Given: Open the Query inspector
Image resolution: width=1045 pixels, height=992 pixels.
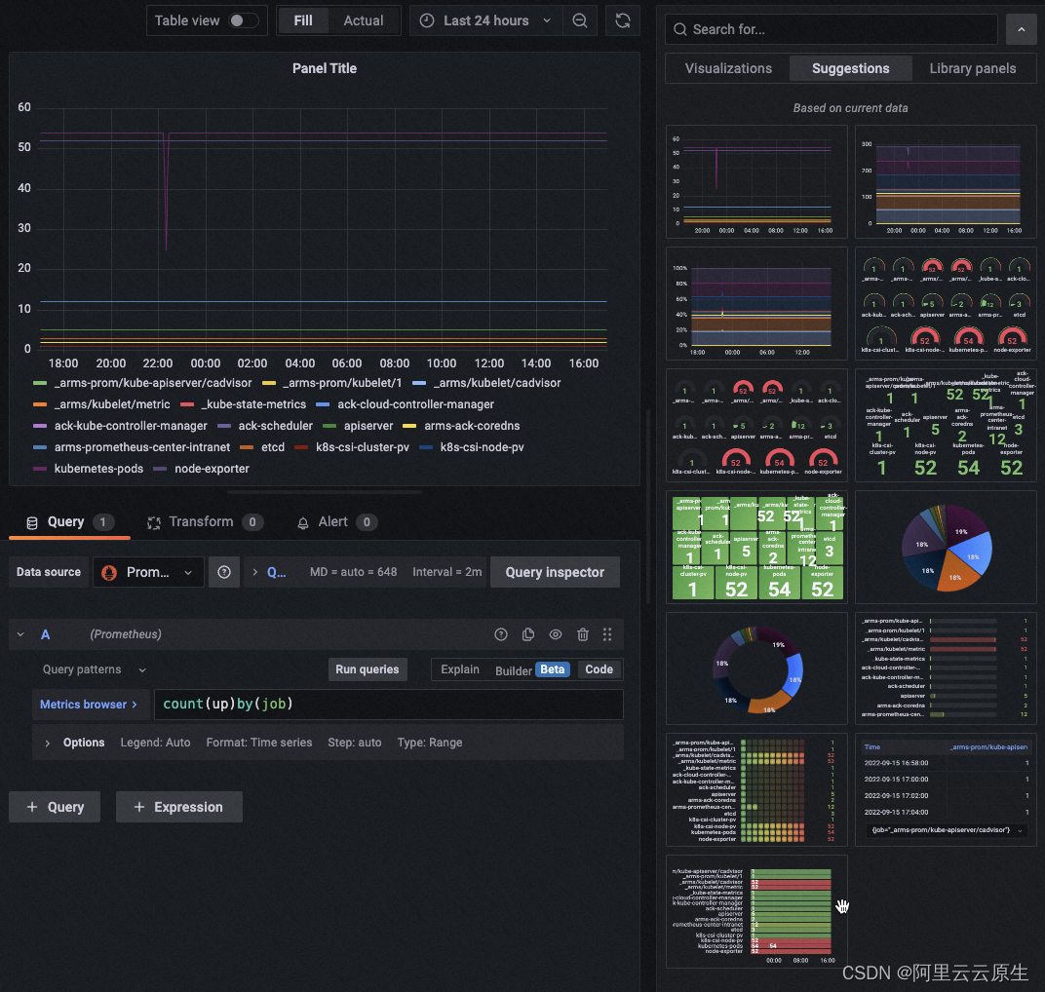Looking at the screenshot, I should click(555, 572).
